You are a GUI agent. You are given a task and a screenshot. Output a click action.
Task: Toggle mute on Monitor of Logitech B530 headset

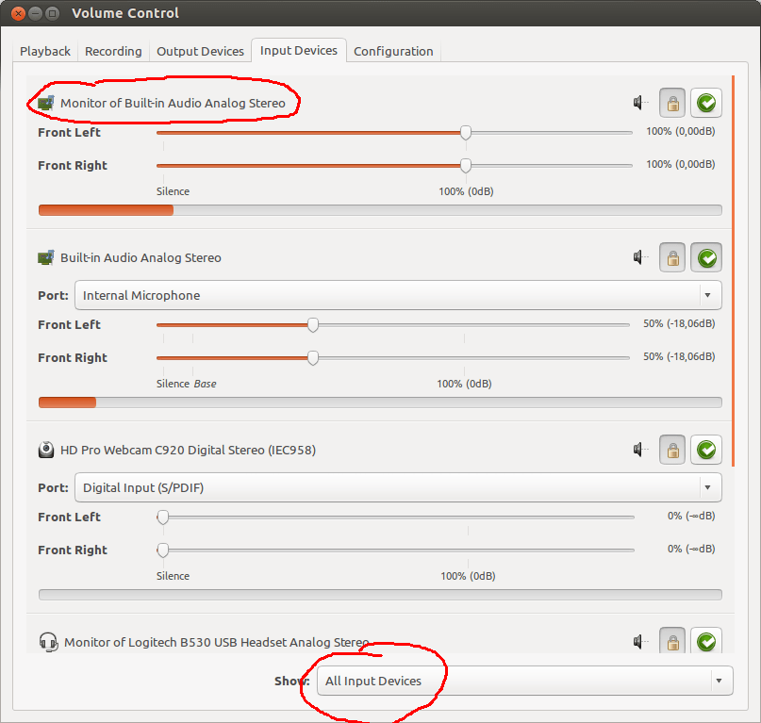pos(638,642)
